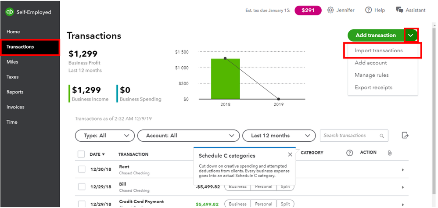
Task: Click the ACTION column header
Action: [x=368, y=152]
